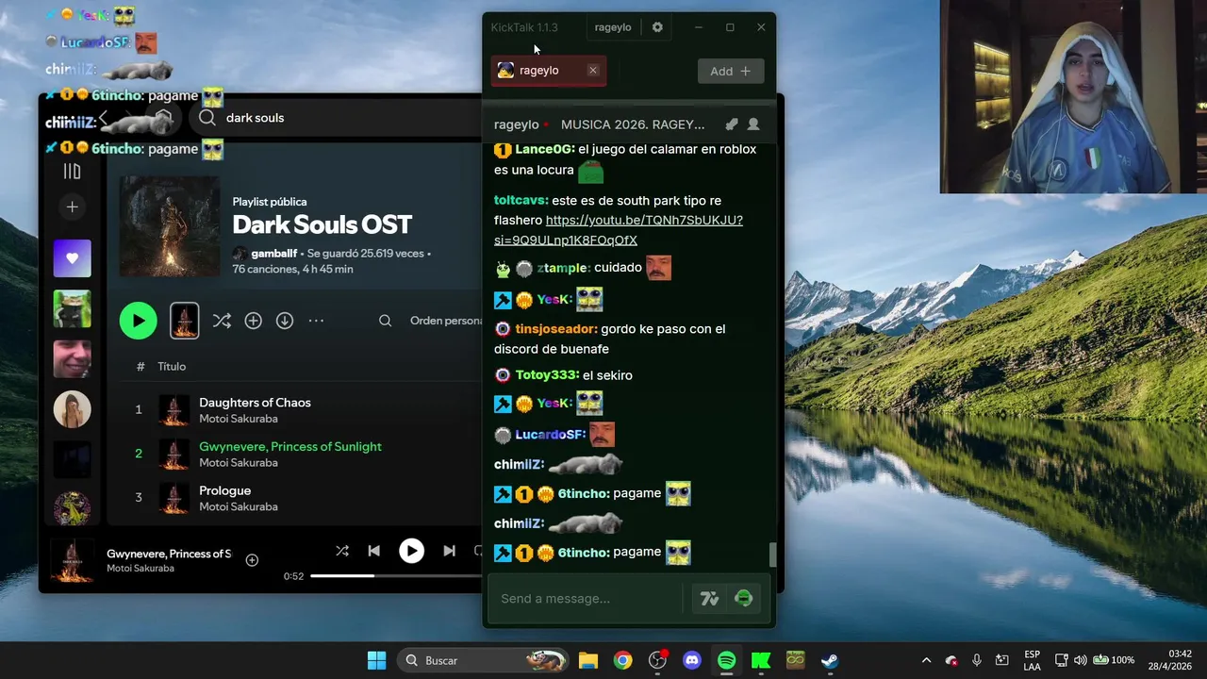The width and height of the screenshot is (1207, 679).
Task: Open OBS Studio from taskbar
Action: coord(657,660)
